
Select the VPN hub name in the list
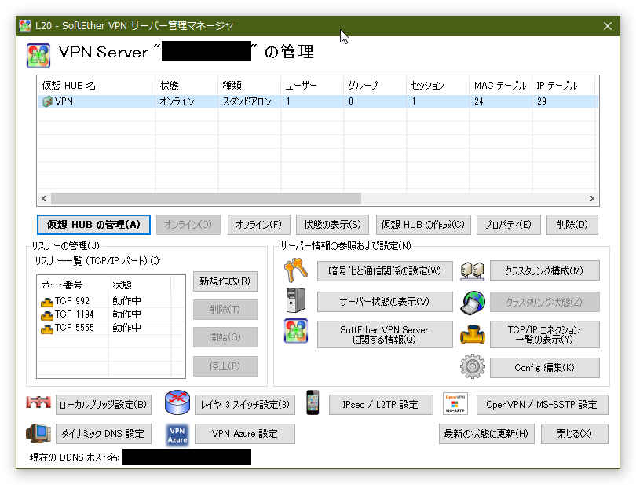coord(64,101)
